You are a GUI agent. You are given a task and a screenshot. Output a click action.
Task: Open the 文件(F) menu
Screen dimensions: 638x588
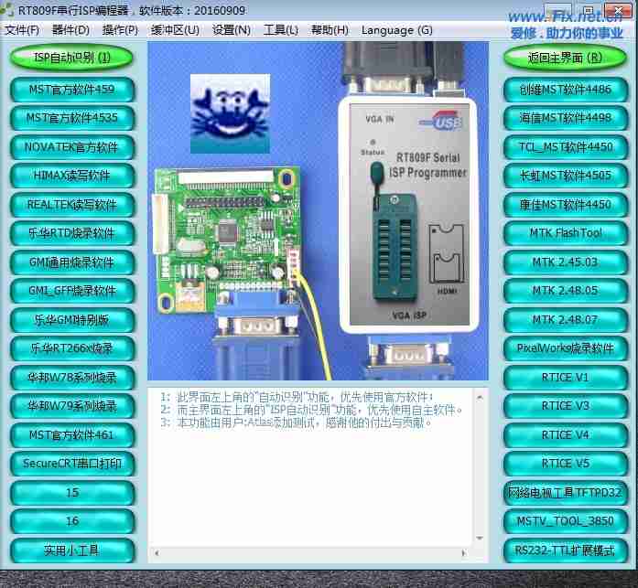click(x=22, y=29)
